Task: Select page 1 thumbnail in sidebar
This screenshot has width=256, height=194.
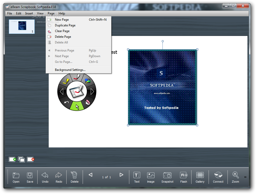Action: tap(22, 27)
